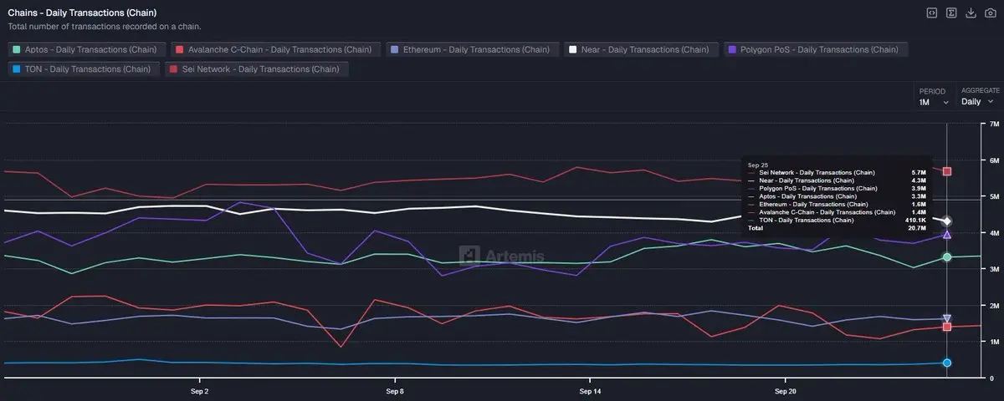This screenshot has width=1004, height=401.
Task: Click the TON blue circle marker
Action: 946,363
